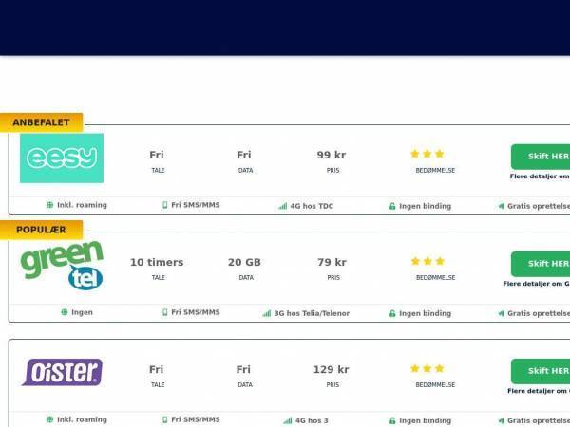Open the Oister logo image
The height and width of the screenshot is (427, 570).
click(x=62, y=372)
